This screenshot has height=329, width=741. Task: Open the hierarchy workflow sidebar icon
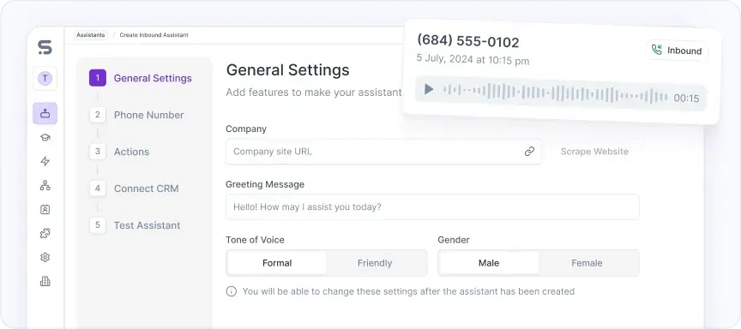(x=45, y=186)
